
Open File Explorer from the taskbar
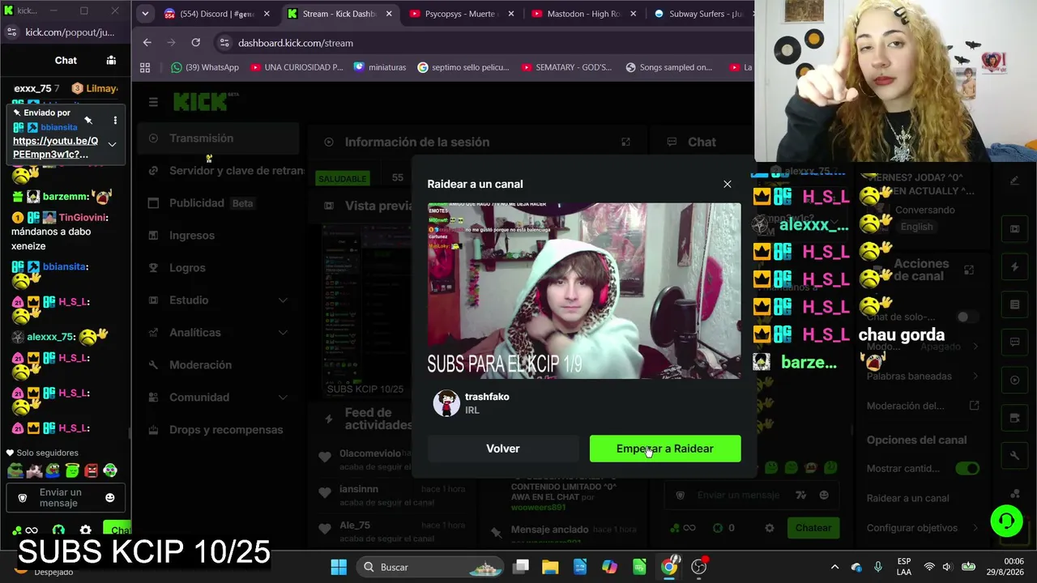tap(550, 567)
